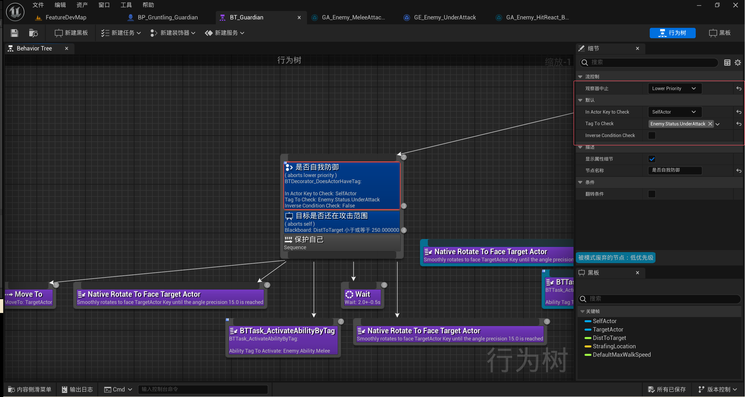Switch to the BP_Gruntling_Guardian tab
This screenshot has width=745, height=397.
click(167, 17)
